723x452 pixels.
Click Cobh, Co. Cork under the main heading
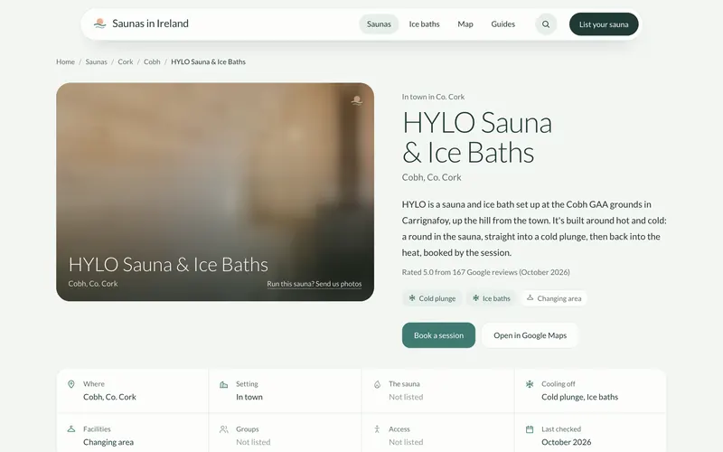(432, 177)
